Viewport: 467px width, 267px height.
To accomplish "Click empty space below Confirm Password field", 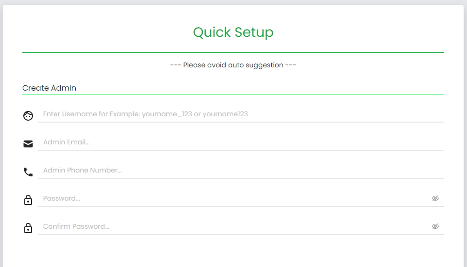I will (x=233, y=252).
